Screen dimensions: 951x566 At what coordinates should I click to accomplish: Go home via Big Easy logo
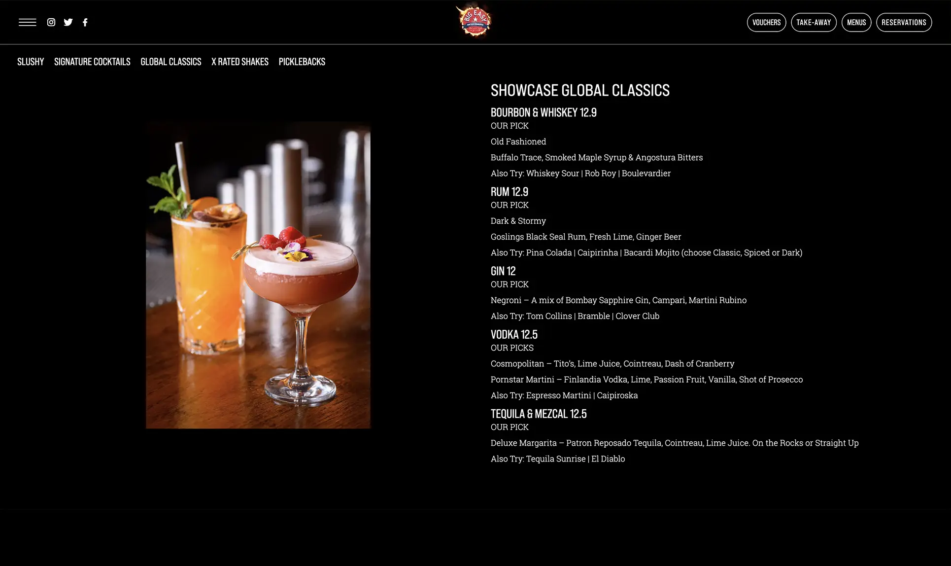coord(474,21)
